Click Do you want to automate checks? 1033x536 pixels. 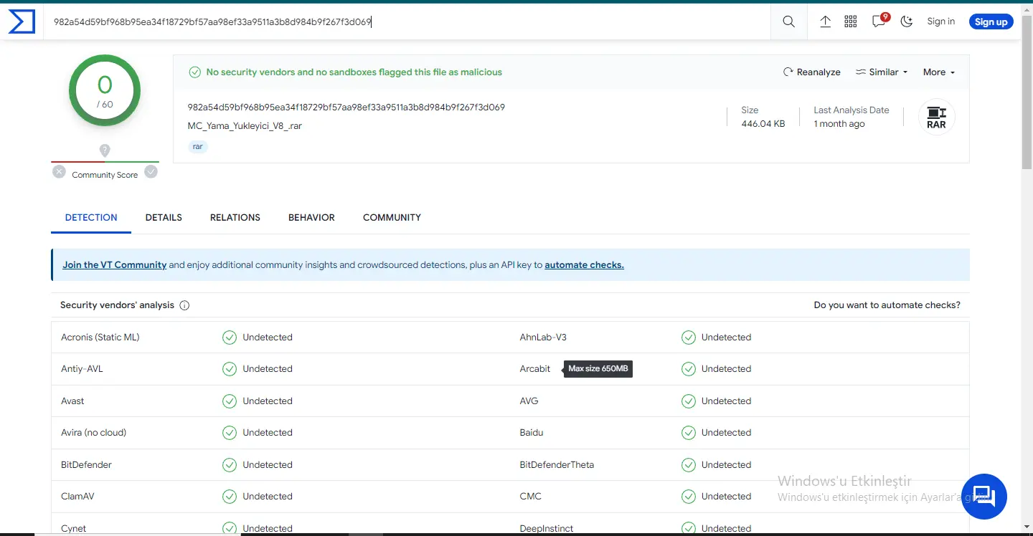coord(887,305)
